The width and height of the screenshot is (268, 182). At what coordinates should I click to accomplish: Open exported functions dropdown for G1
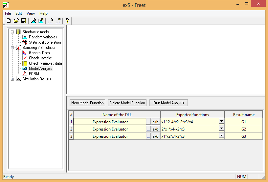[x=221, y=121]
